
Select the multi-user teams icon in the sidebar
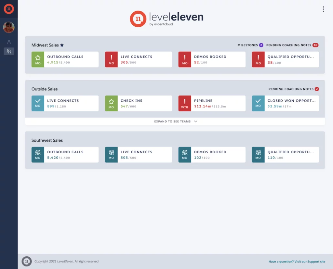[x=9, y=51]
